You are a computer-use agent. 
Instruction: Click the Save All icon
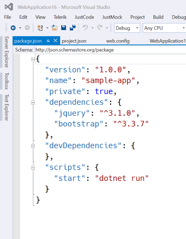(72, 28)
